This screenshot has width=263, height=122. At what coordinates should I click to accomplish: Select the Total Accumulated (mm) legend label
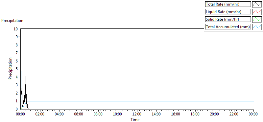[x=228, y=27]
